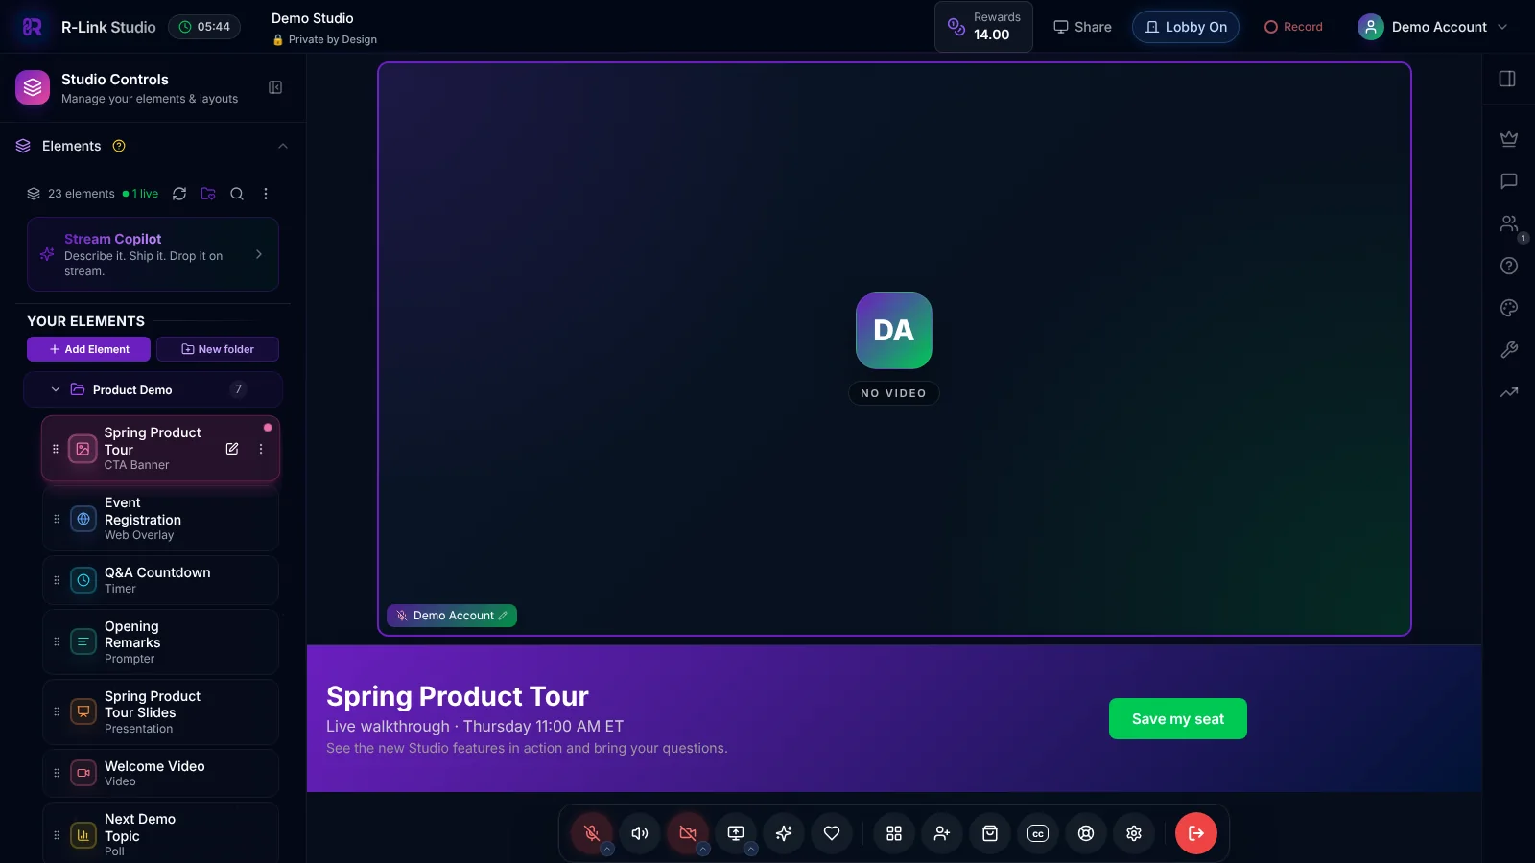Invite a participant via add-person icon

(942, 833)
